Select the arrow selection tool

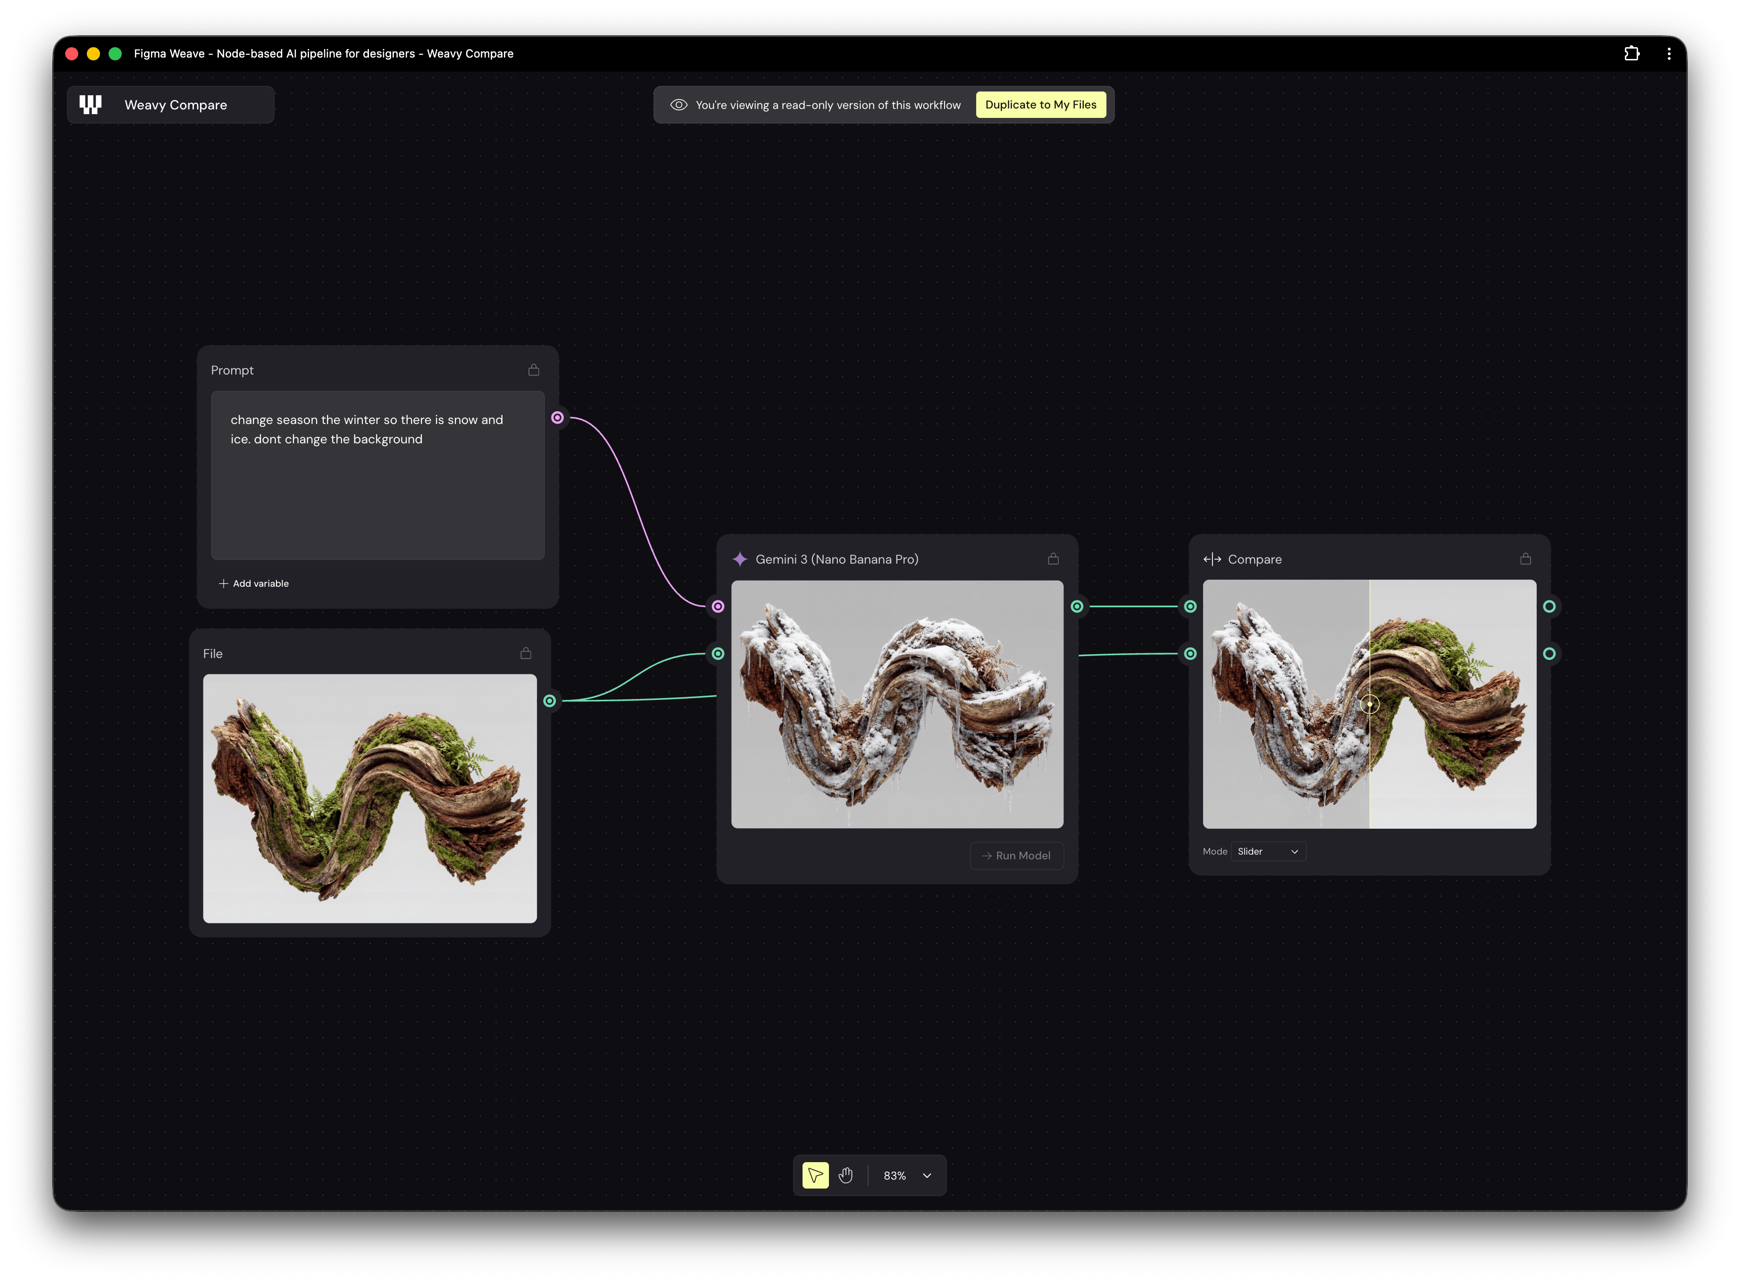814,1175
